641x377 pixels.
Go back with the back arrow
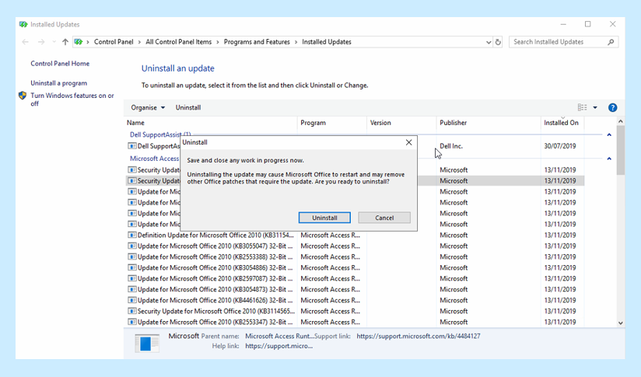(x=26, y=42)
